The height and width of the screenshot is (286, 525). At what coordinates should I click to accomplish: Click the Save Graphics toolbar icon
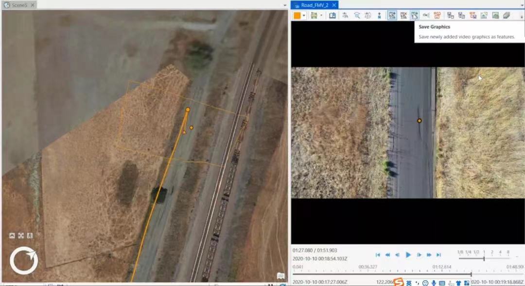(x=415, y=16)
